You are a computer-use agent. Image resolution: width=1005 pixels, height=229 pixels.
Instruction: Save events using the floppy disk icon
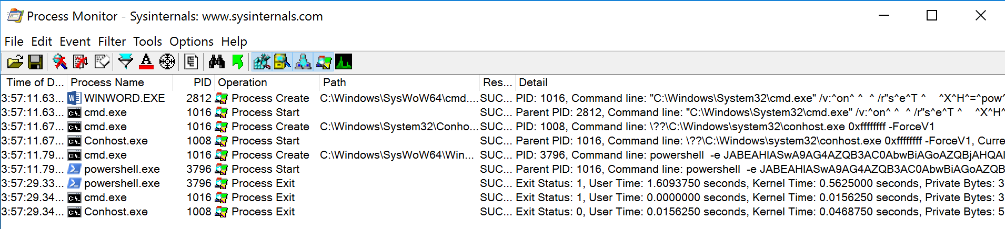[35, 62]
